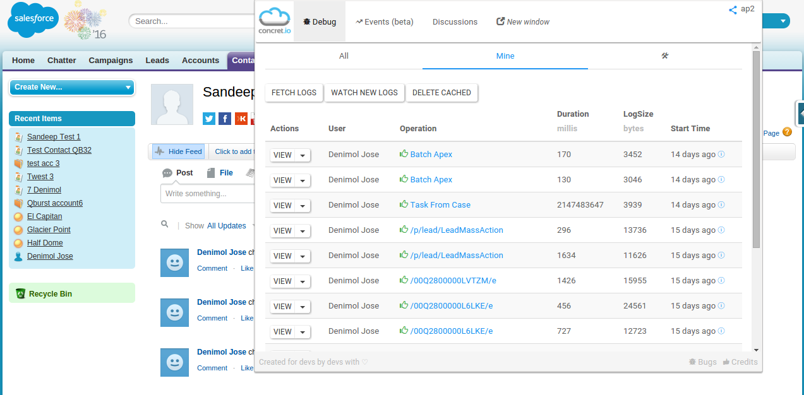Image resolution: width=804 pixels, height=395 pixels.
Task: Open the All Updates feed filter dropdown
Action: [231, 226]
